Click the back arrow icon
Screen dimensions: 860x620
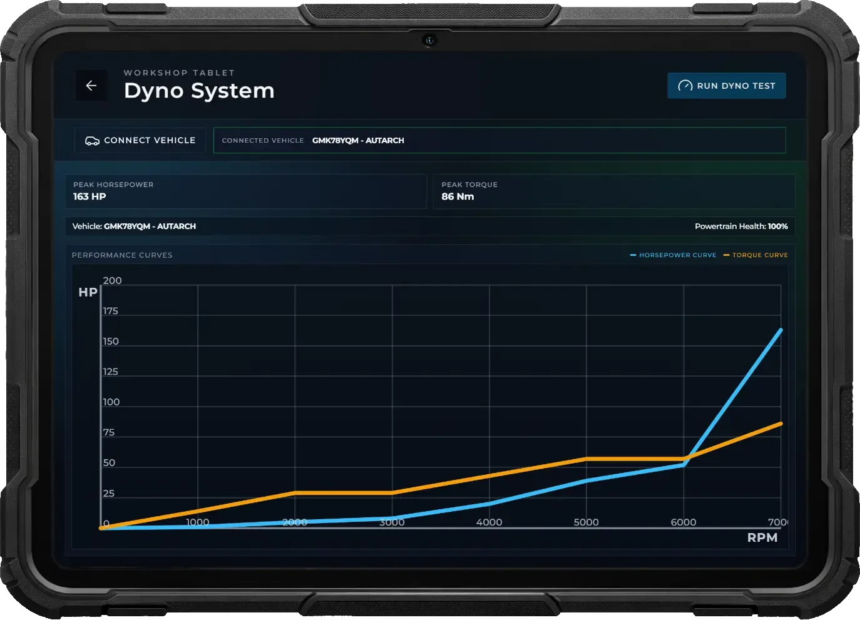[91, 85]
